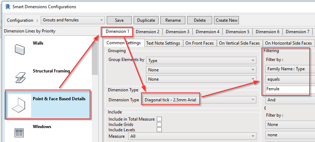Screen dimensions: 315x142
Task: Switch to the Dimension 3 tab
Action: 177,32
